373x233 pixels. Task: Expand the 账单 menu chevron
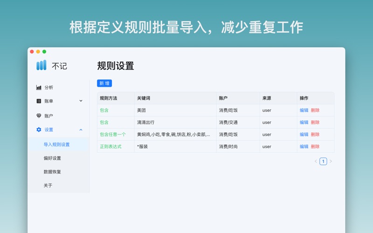click(81, 101)
